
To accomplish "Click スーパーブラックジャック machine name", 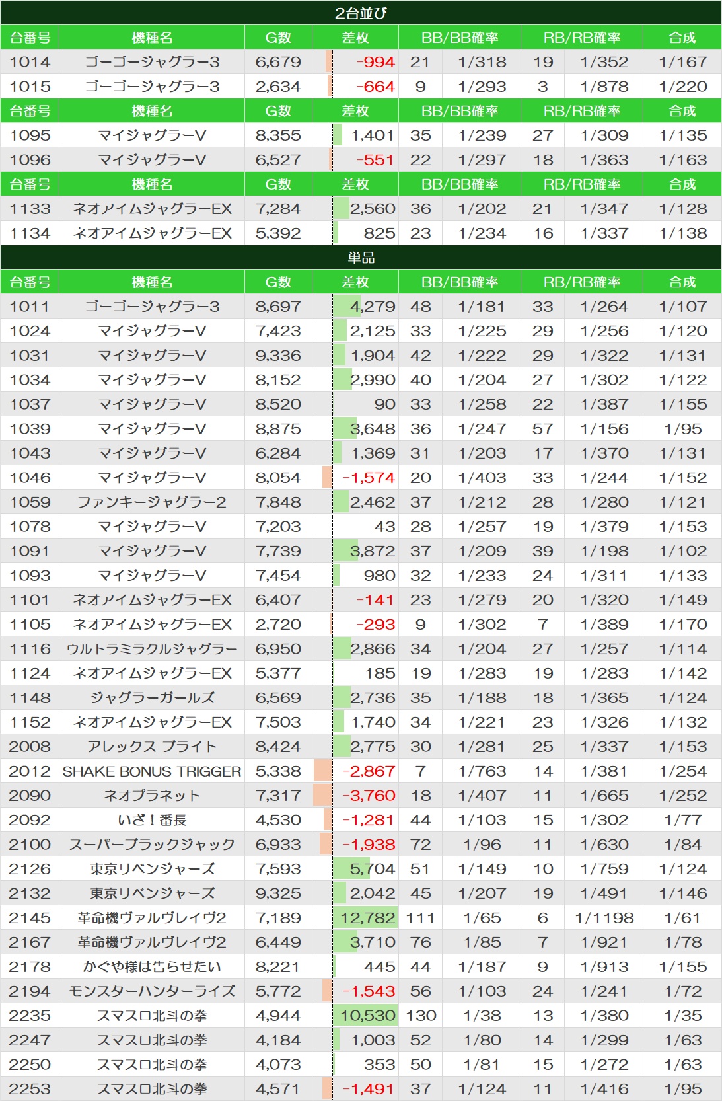I will point(152,845).
